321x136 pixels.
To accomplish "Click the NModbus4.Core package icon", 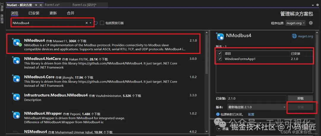I will click(x=16, y=78).
